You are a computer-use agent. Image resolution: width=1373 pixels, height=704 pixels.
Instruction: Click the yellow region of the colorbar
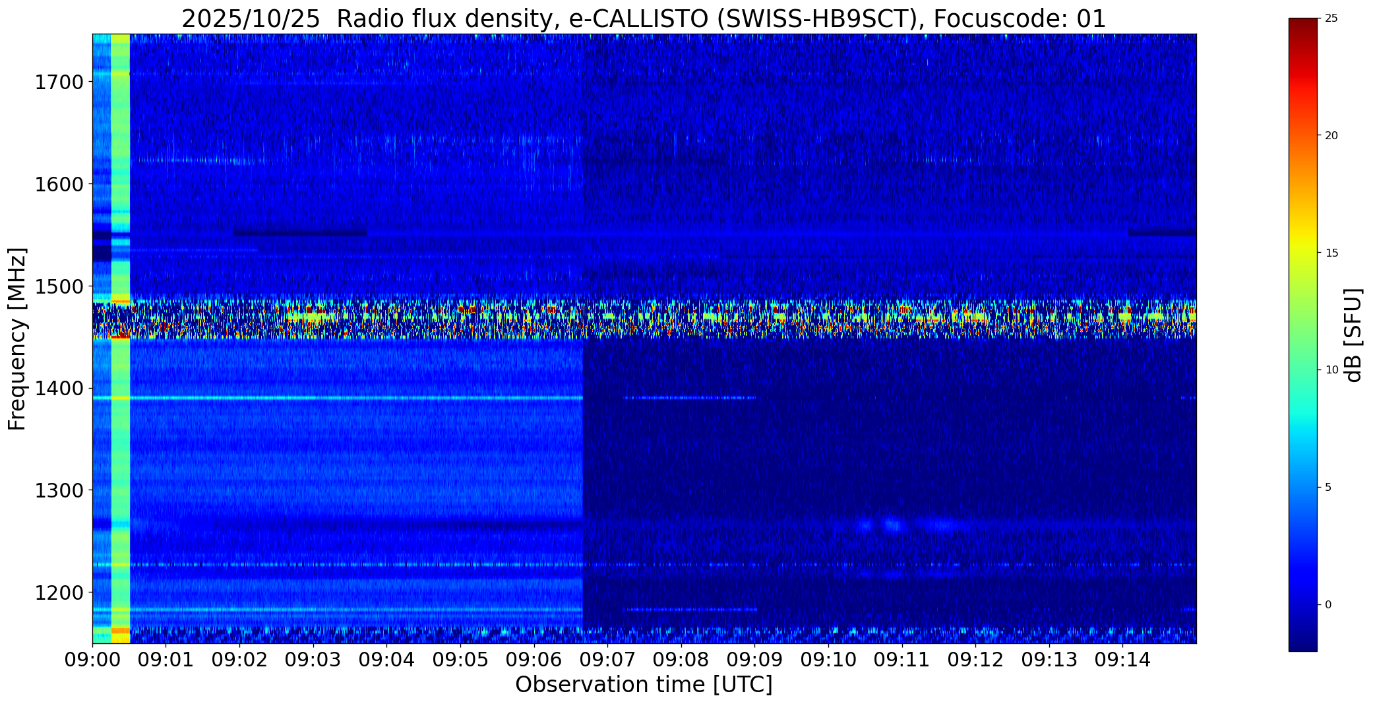tap(1303, 247)
